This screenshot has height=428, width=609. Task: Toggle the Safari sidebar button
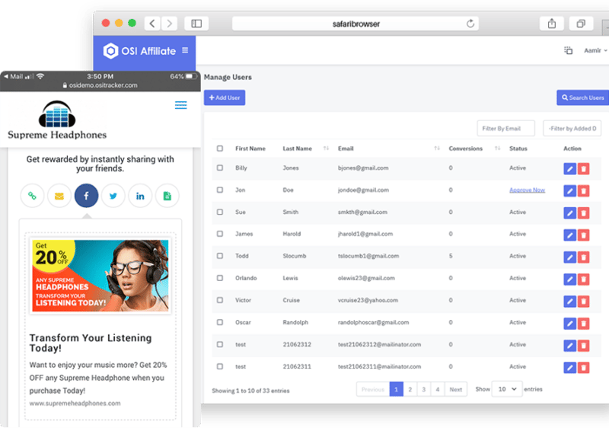pos(196,24)
